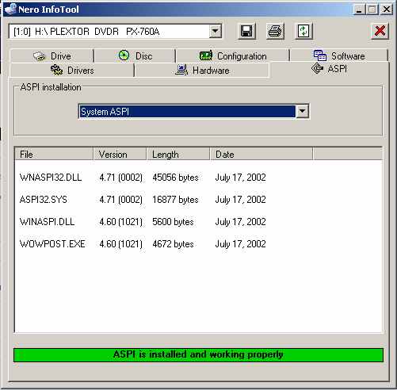Switch to the Disc tab
The width and height of the screenshot is (397, 390).
135,56
